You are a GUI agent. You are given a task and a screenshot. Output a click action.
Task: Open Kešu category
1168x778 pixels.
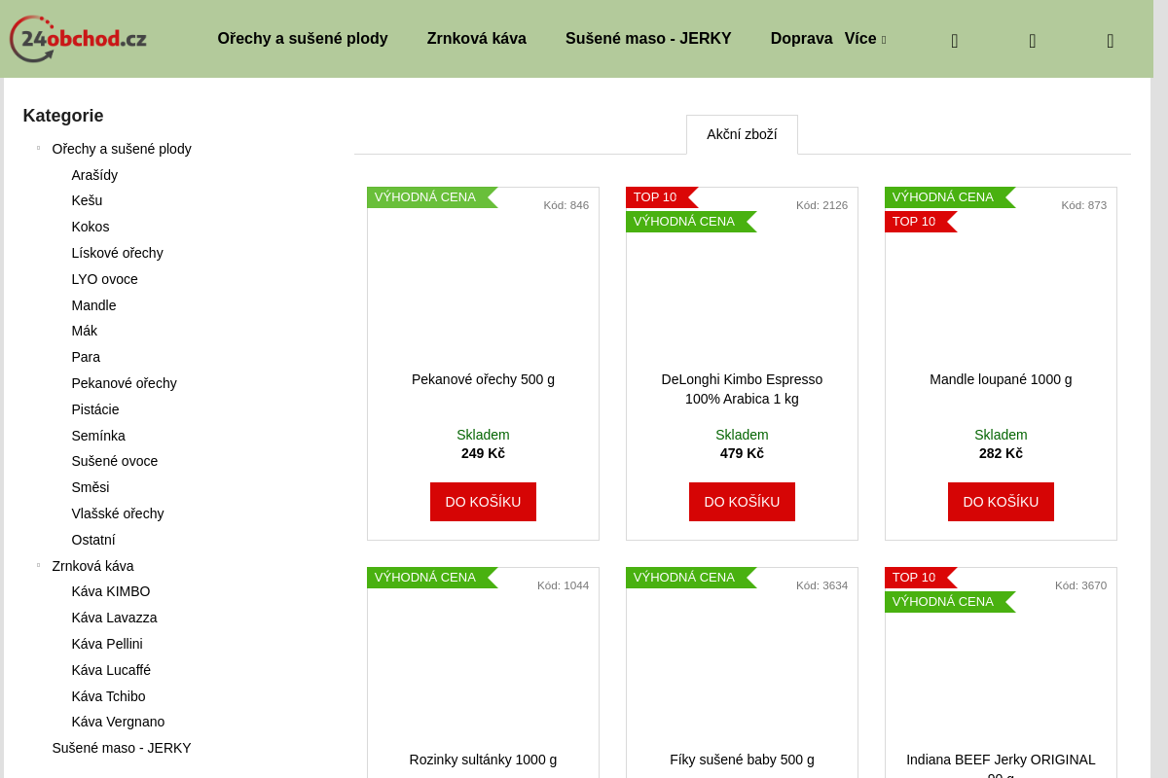[87, 200]
